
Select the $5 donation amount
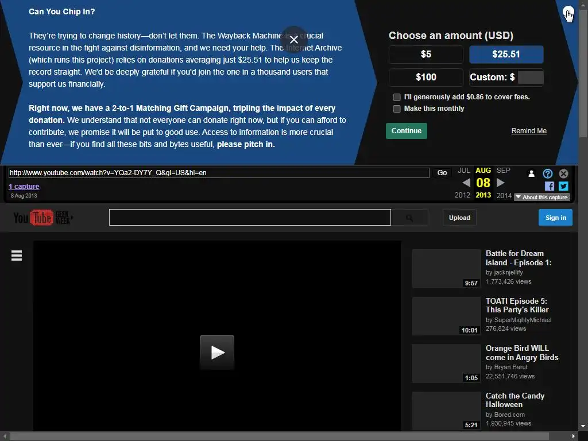click(425, 55)
